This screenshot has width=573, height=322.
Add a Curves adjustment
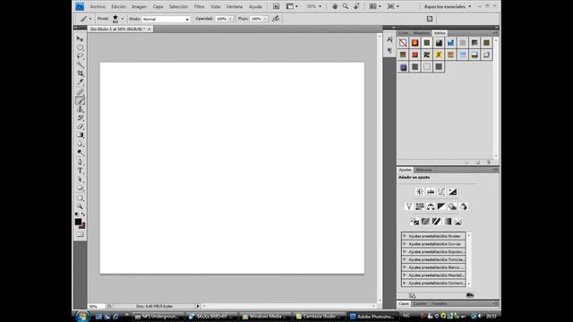click(441, 191)
